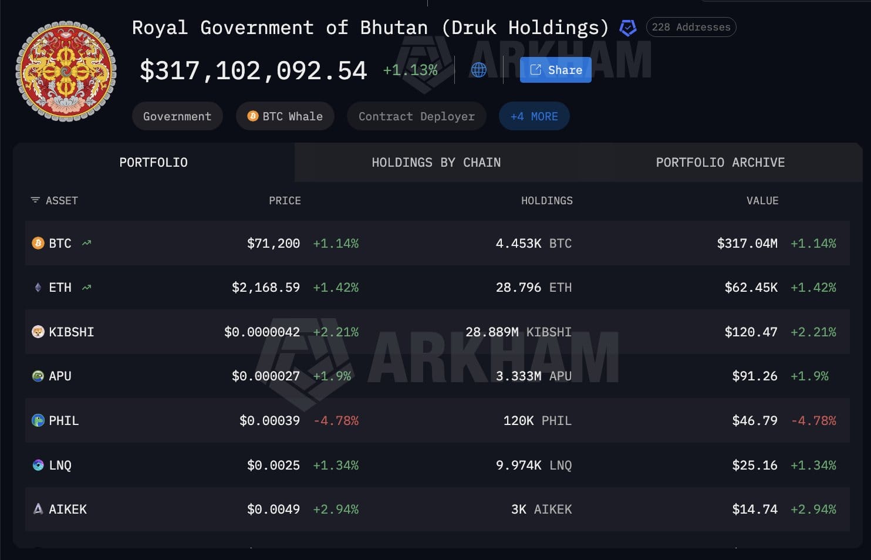Click the green trend arrow next to BTC
871x560 pixels.
pos(86,242)
